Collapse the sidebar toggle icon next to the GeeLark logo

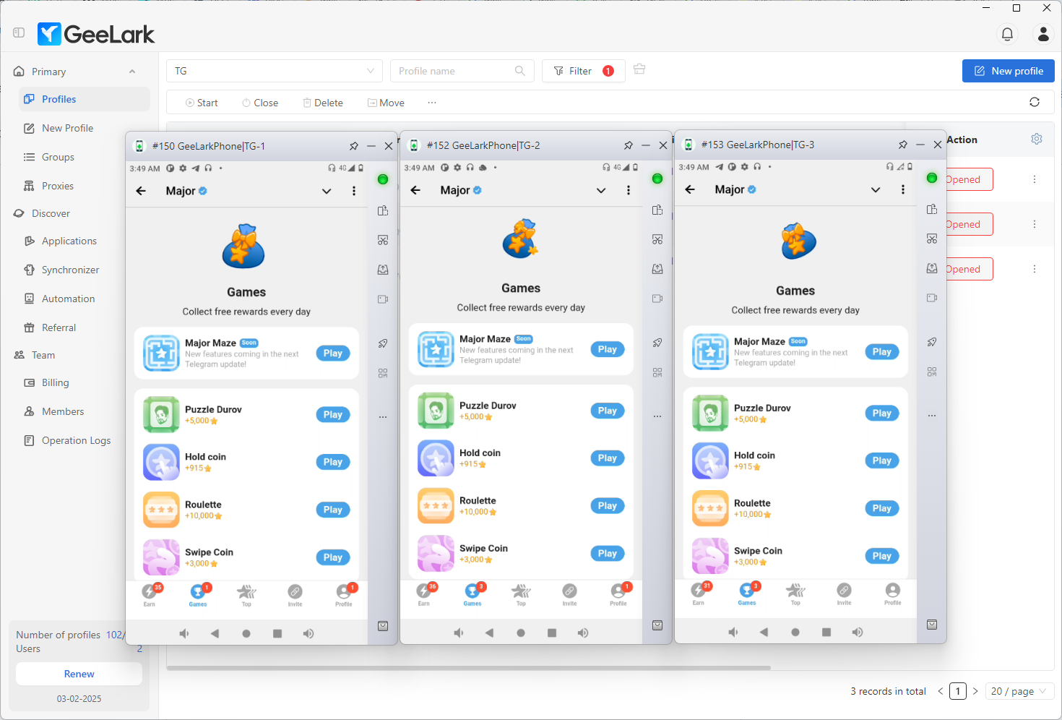coord(19,33)
